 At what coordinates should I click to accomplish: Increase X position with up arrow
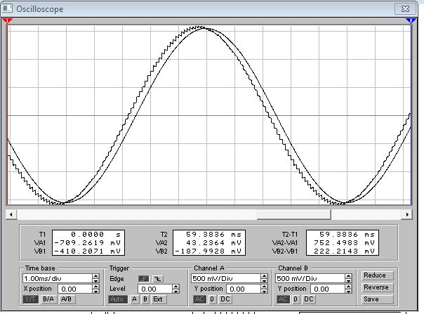95,287
